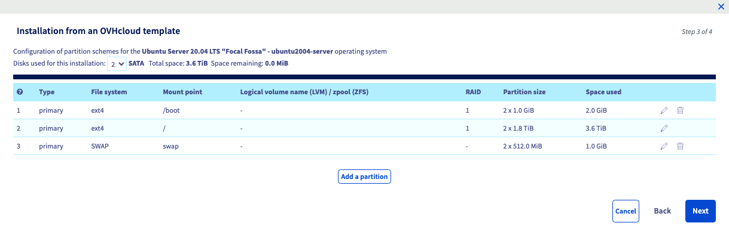The width and height of the screenshot is (729, 232).
Task: Proceed with the Next button
Action: (x=700, y=211)
